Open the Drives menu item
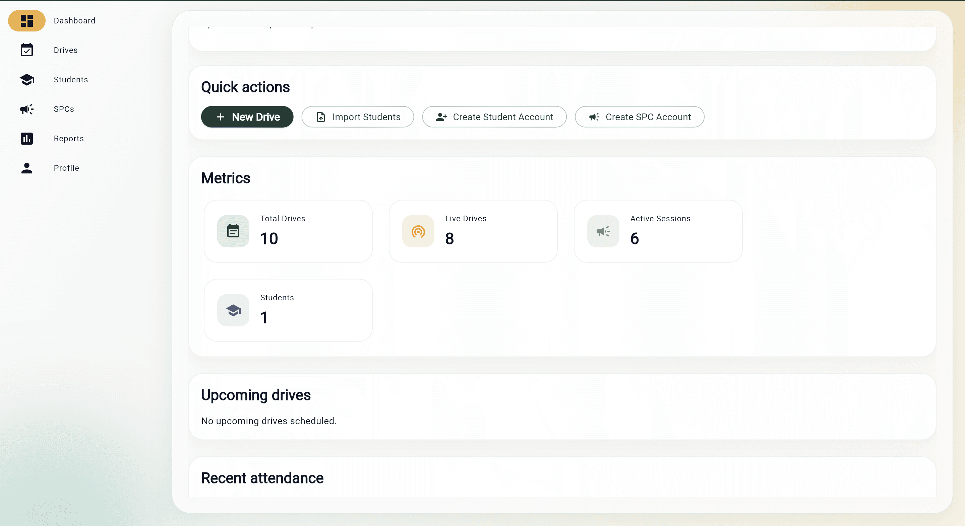965x526 pixels. (x=66, y=50)
